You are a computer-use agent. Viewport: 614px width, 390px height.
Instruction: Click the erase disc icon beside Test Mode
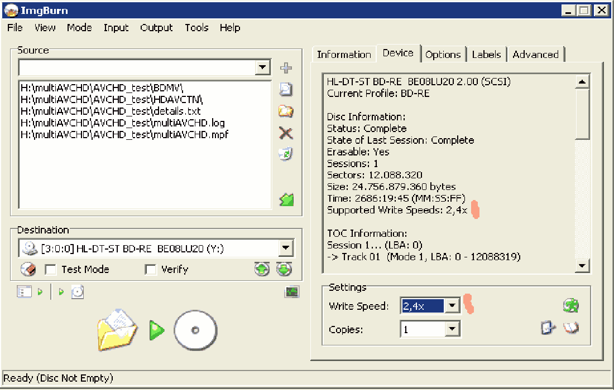click(28, 270)
